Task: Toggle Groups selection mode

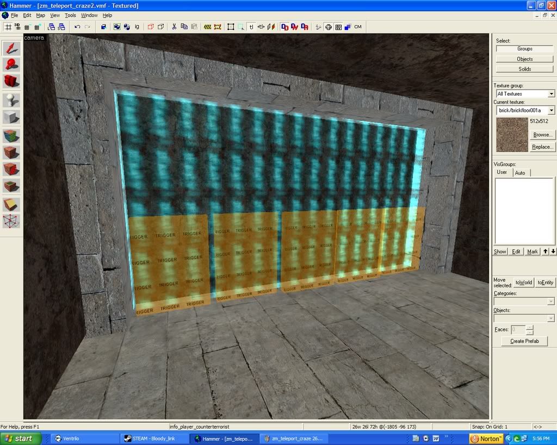Action: [x=524, y=49]
